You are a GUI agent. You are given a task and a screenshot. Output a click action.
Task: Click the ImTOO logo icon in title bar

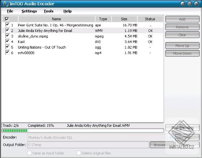coord(6,4)
